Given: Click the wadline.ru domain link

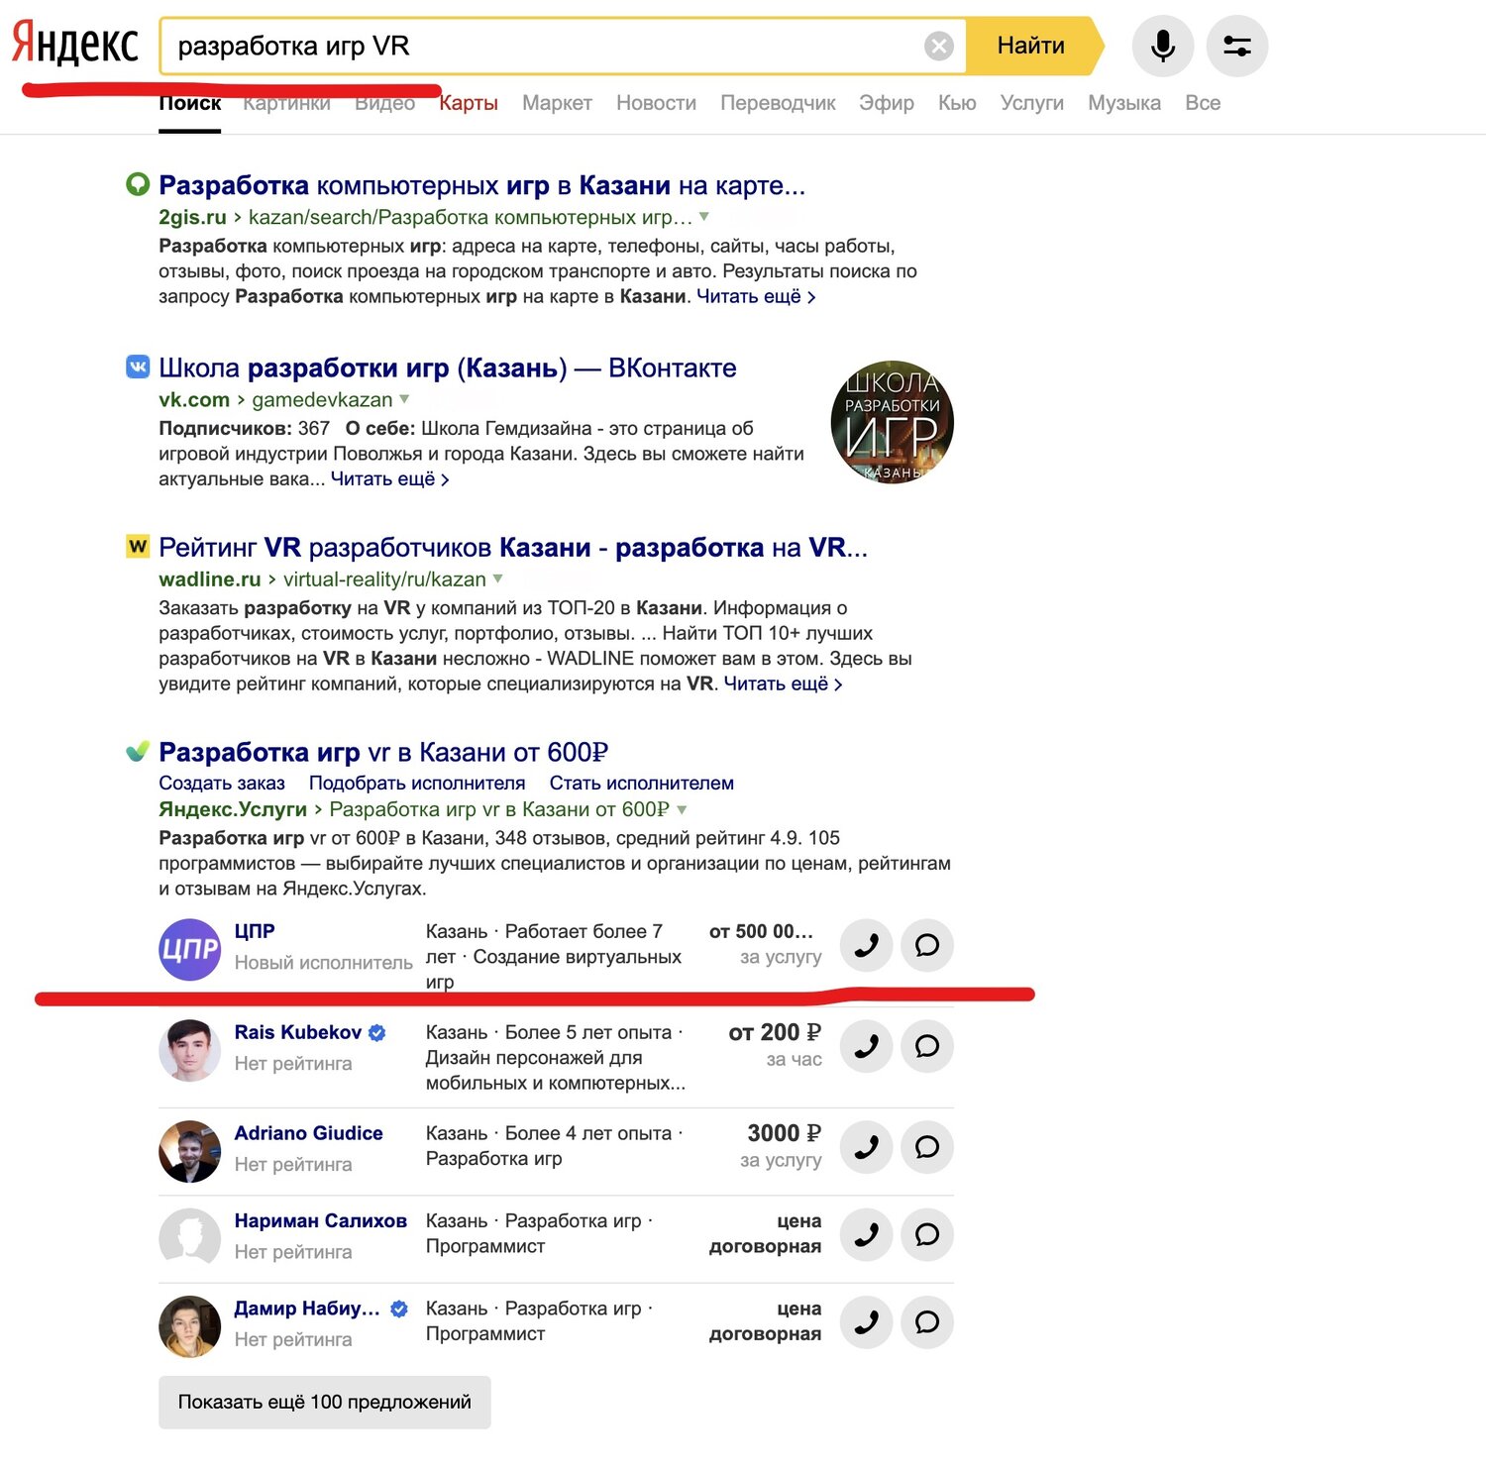Looking at the screenshot, I should point(210,579).
